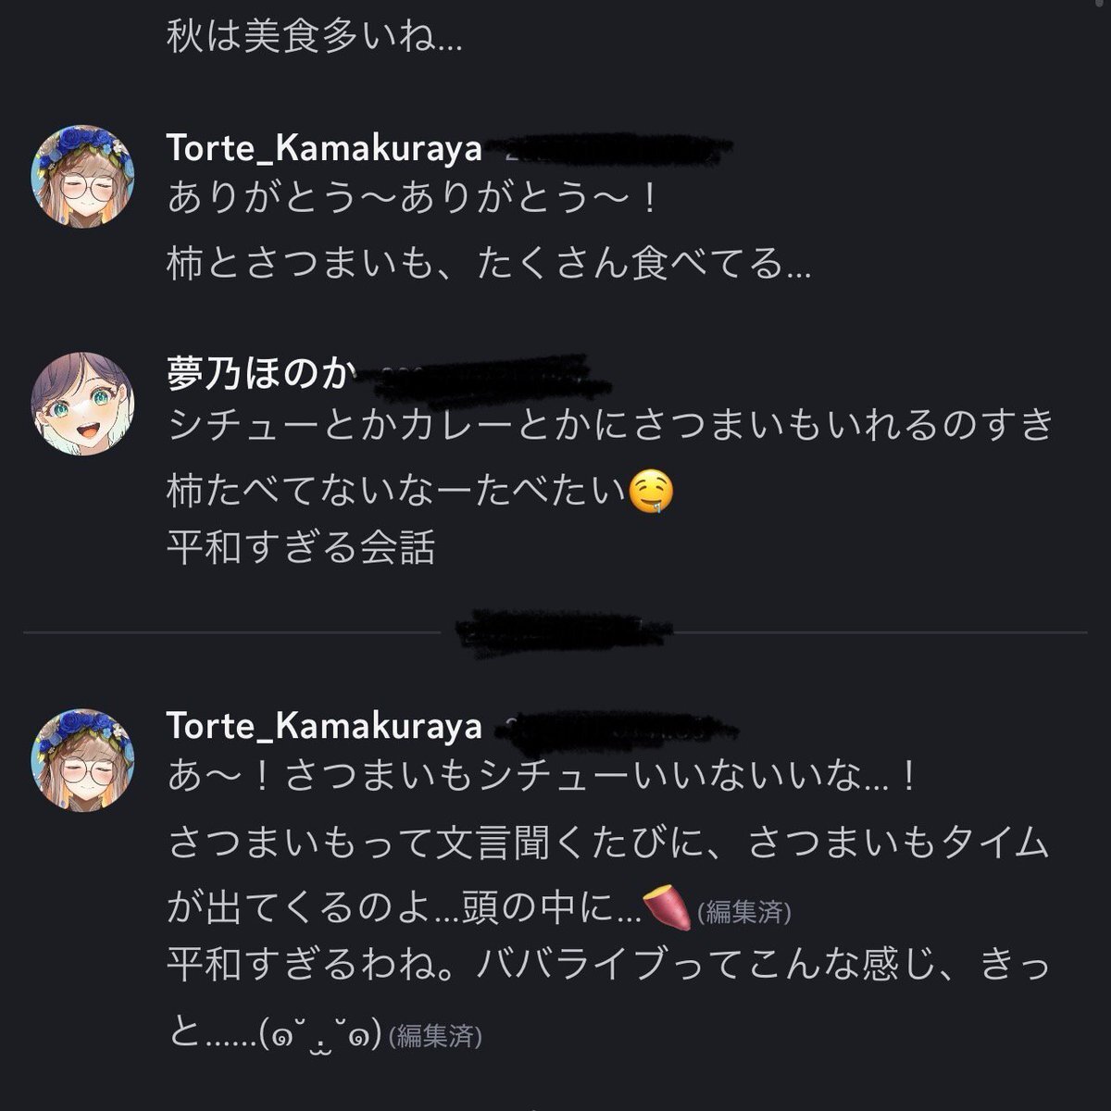The width and height of the screenshot is (1111, 1111).
Task: Click Torte_Kamakuraya username above あ〜！さつまいもシチュー message
Action: pos(324,726)
